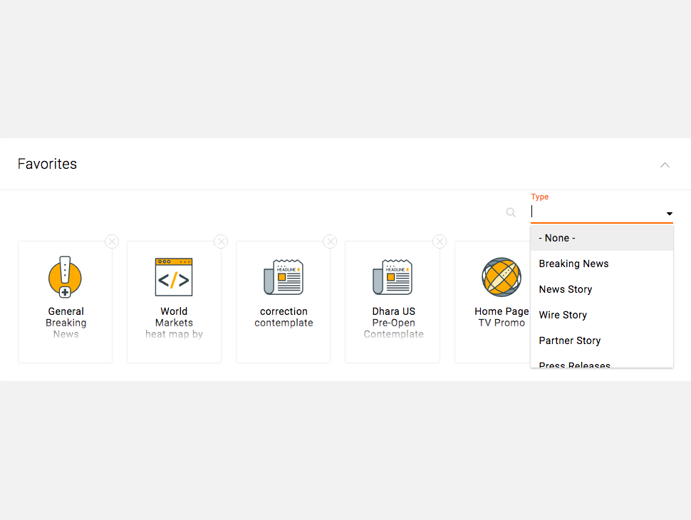Viewport: 691px width, 520px height.
Task: Collapse the Favorites section with the chevron
Action: point(665,165)
